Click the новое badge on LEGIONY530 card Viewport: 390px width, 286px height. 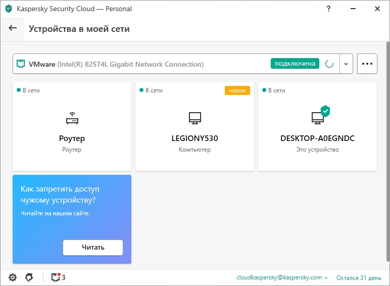(x=237, y=90)
